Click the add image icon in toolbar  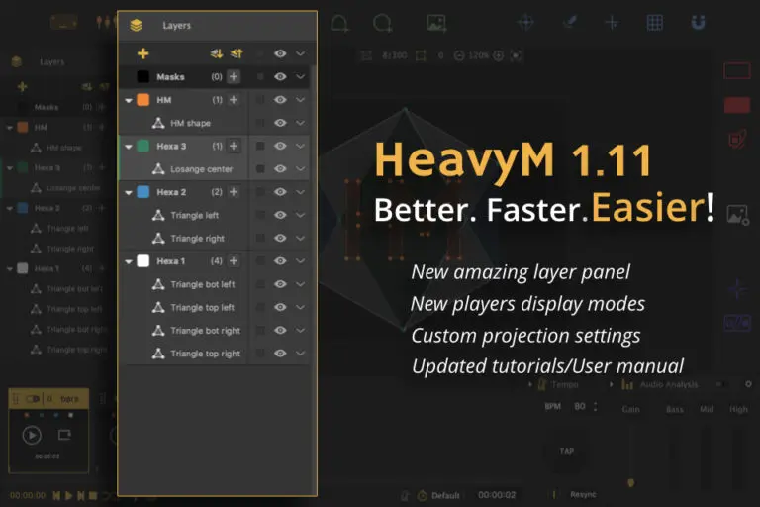436,23
